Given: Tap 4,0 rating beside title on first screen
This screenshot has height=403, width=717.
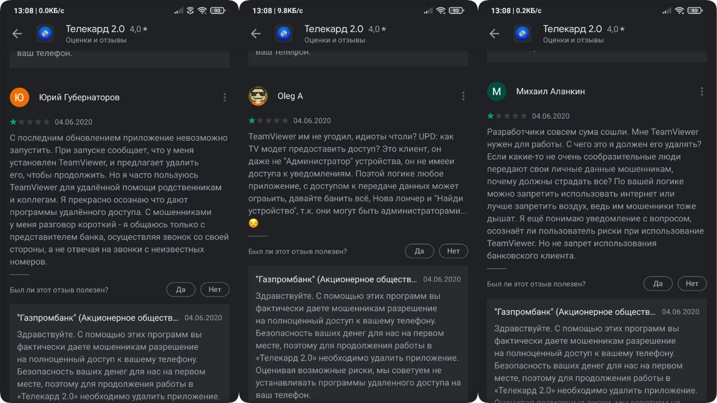Looking at the screenshot, I should click(139, 29).
